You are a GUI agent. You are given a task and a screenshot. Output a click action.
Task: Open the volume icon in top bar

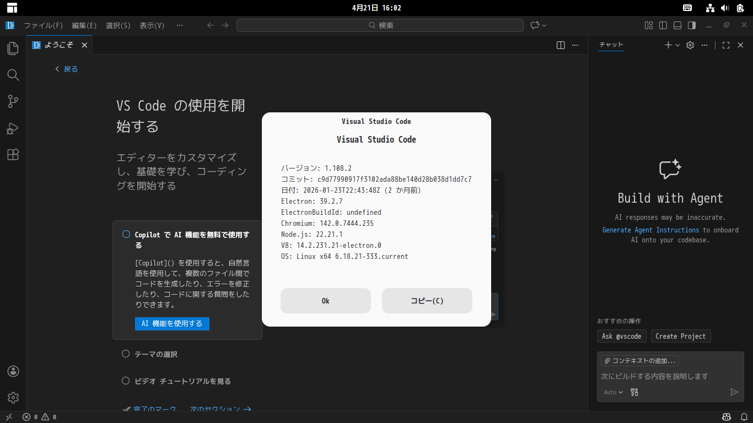click(x=725, y=8)
